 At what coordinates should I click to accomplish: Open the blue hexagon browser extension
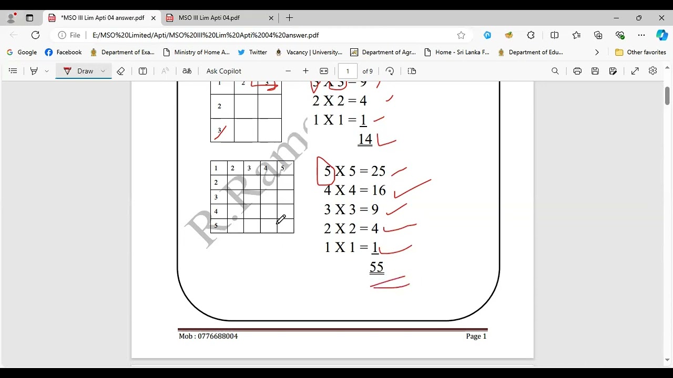(x=487, y=35)
